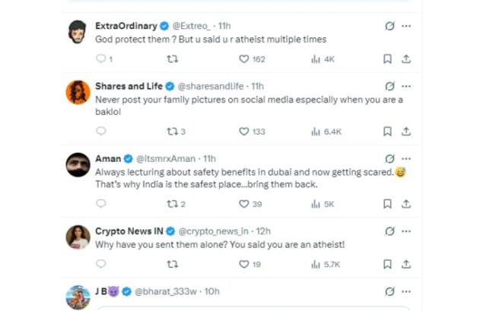Like ExtraOrdinary's tweet with 162 likes
This screenshot has width=487, height=324.
(244, 59)
